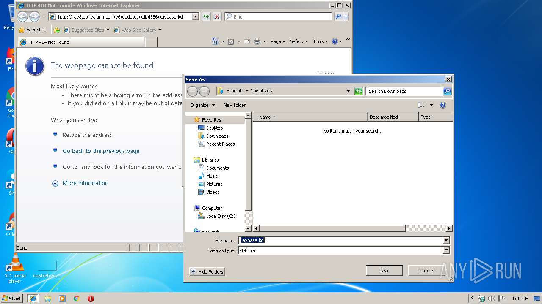The width and height of the screenshot is (542, 304).
Task: Select Videos library
Action: 213,192
